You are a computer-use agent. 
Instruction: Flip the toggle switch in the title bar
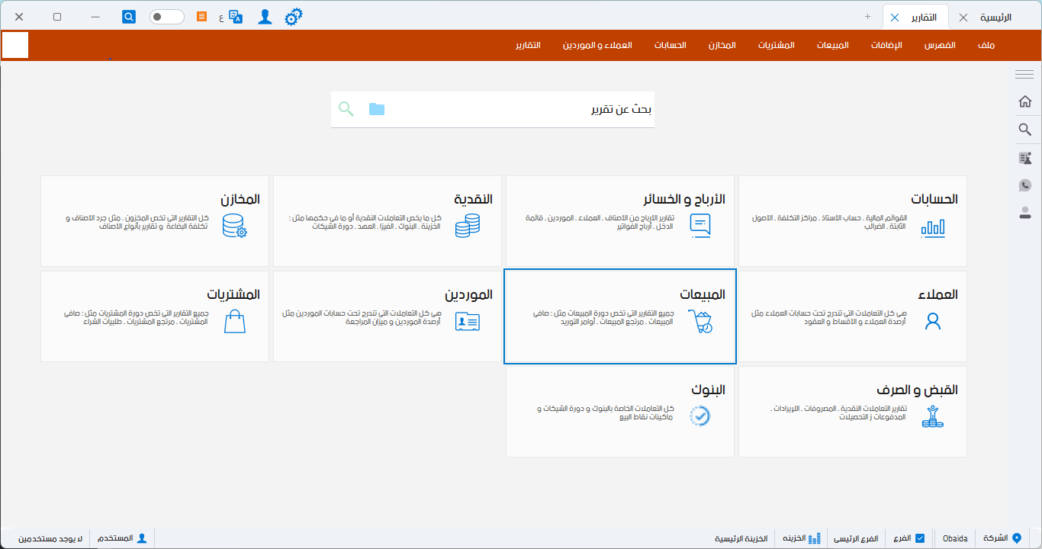(166, 16)
